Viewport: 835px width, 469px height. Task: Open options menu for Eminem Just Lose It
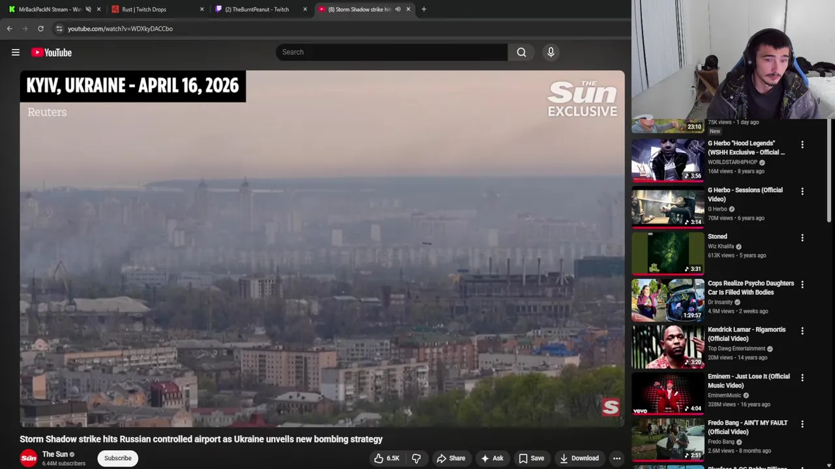(x=802, y=378)
